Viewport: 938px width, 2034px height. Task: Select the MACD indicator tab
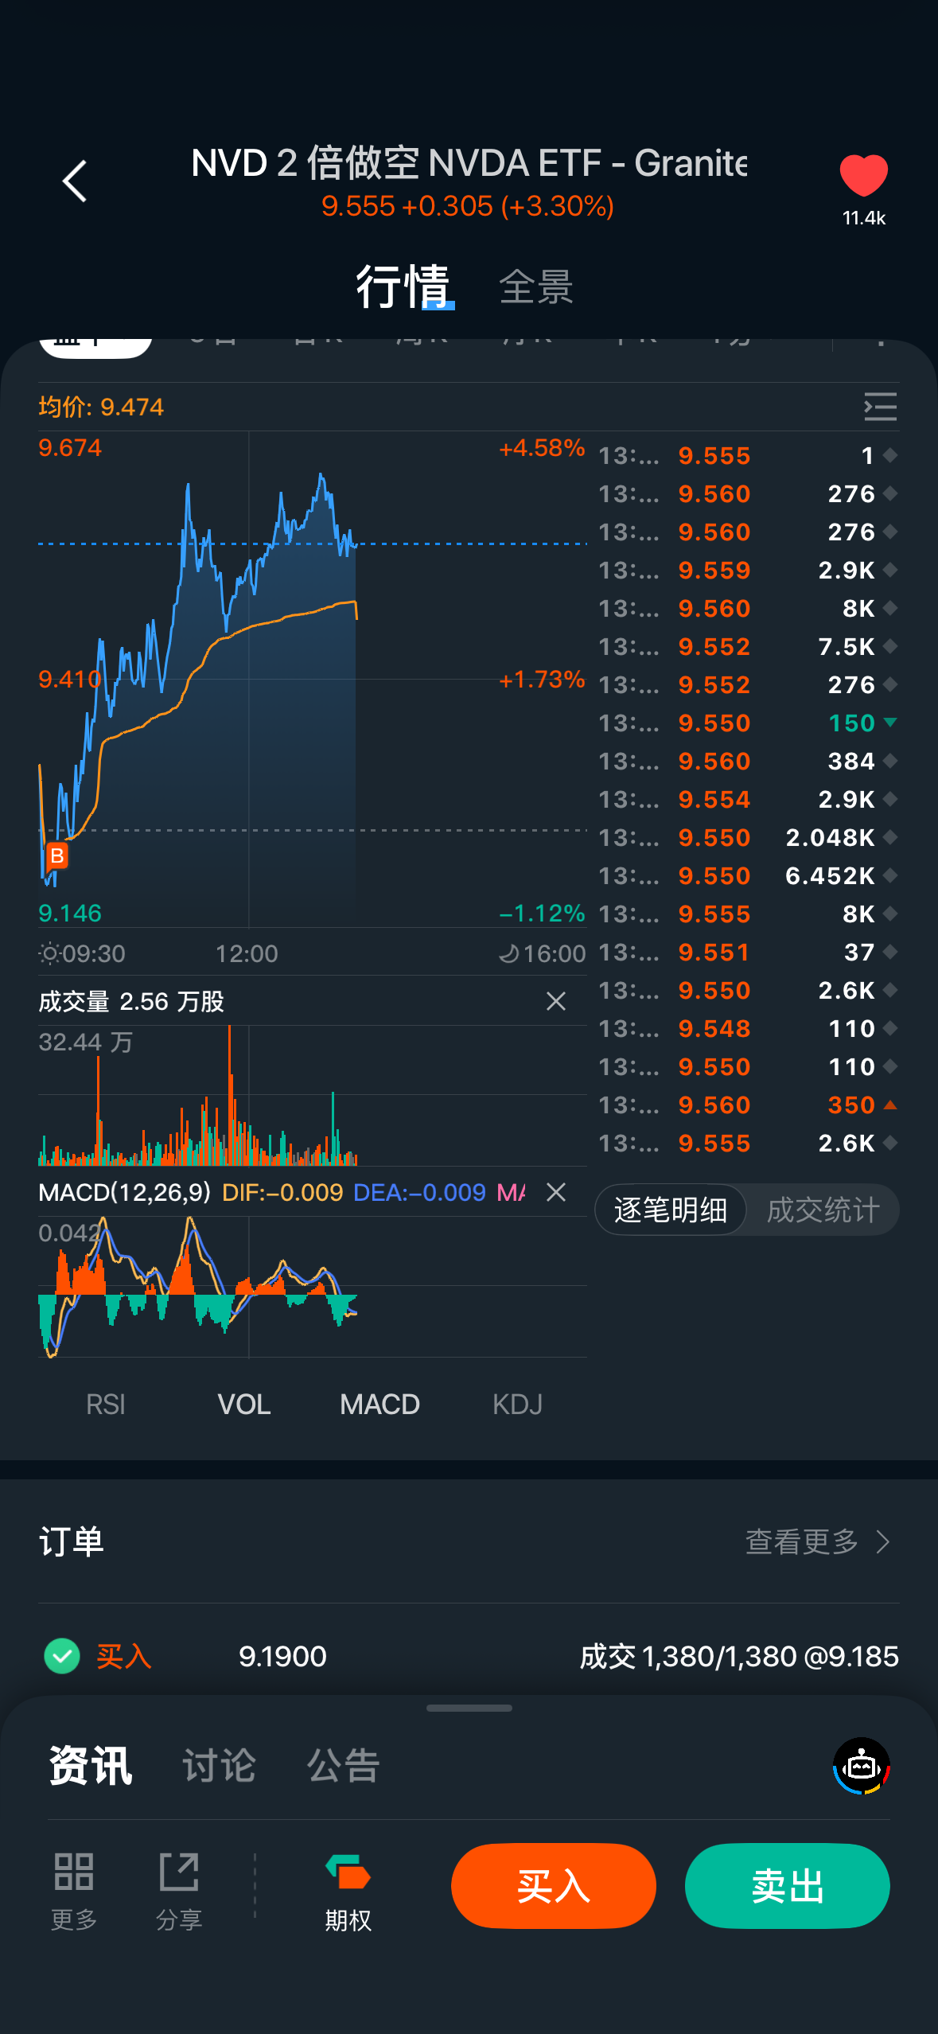click(379, 1405)
